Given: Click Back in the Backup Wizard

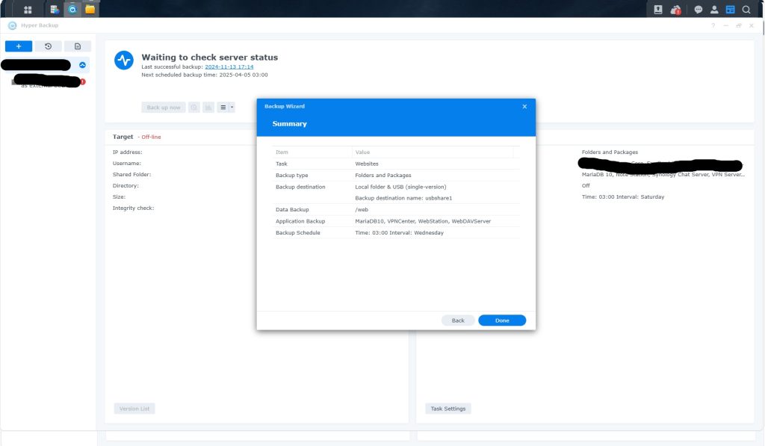Looking at the screenshot, I should [458, 320].
